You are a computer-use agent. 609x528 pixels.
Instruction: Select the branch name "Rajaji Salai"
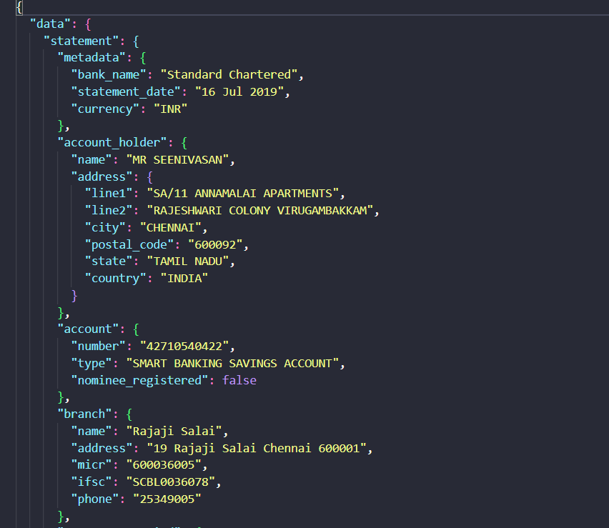click(x=174, y=432)
